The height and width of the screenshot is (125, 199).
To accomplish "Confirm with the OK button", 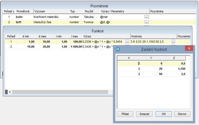I will point(164,114).
